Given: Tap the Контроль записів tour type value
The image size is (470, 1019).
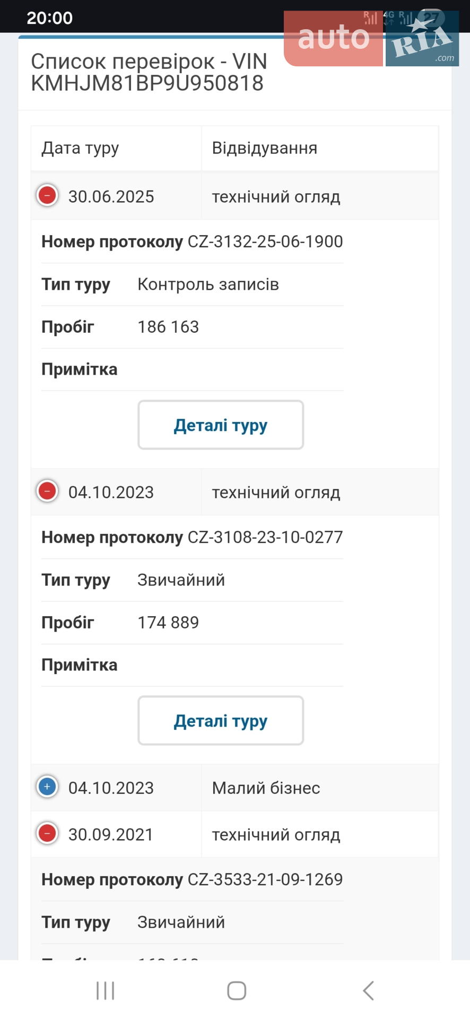Looking at the screenshot, I should pyautogui.click(x=208, y=284).
